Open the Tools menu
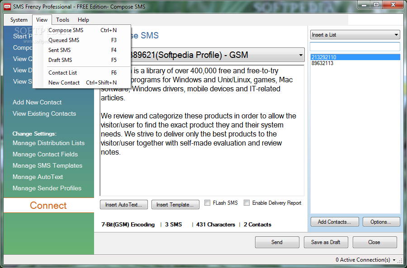The height and width of the screenshot is (268, 407). tap(62, 20)
